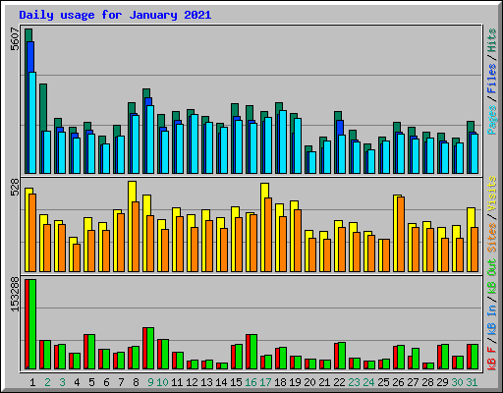
Task: Select green day label 16
Action: tap(251, 382)
